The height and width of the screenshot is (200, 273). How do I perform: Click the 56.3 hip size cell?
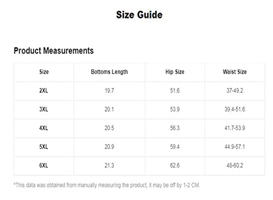coord(175,128)
